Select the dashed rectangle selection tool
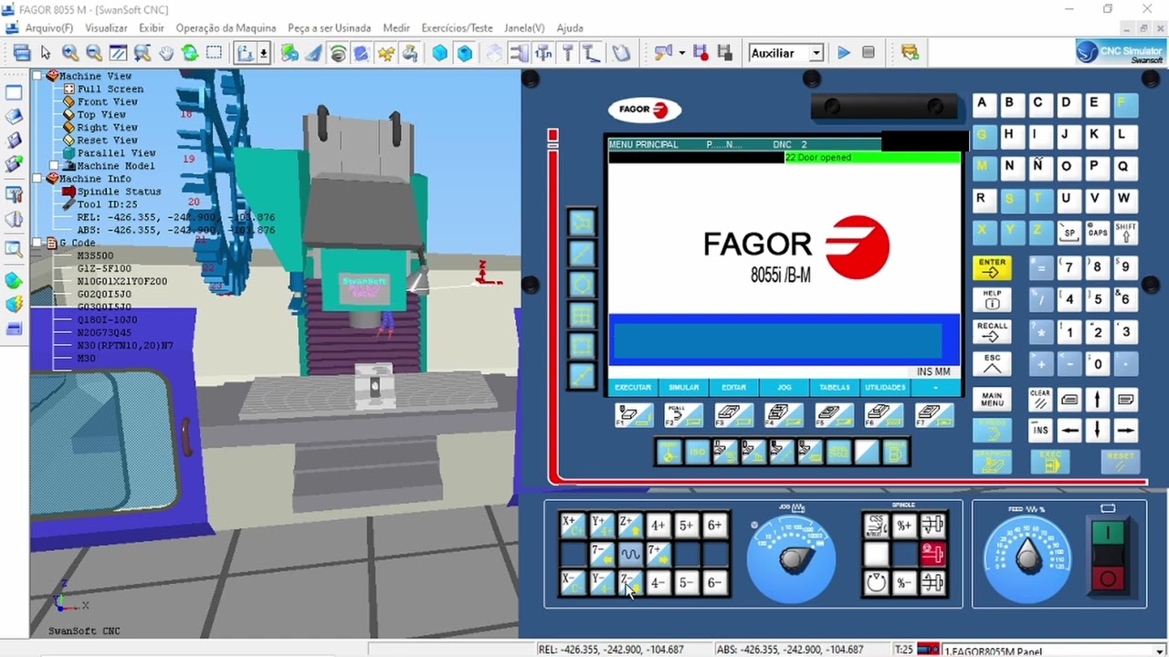The height and width of the screenshot is (657, 1169). click(214, 53)
